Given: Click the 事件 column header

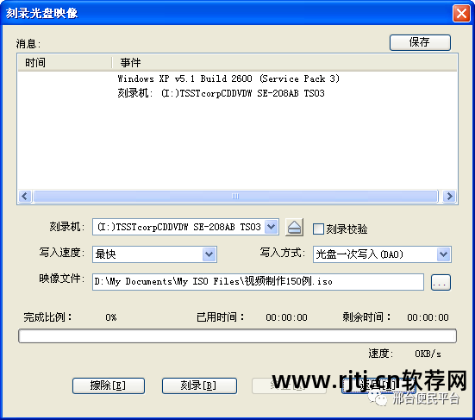Looking at the screenshot, I should [284, 63].
